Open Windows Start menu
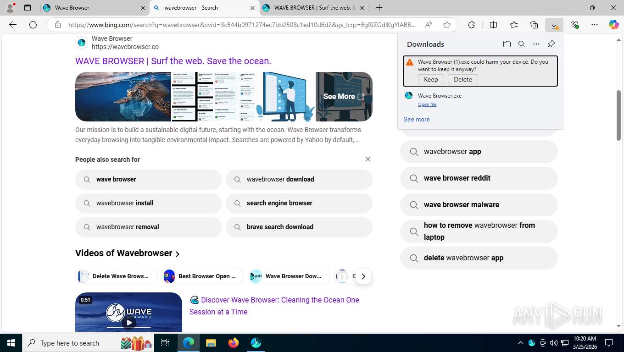The height and width of the screenshot is (352, 624). tap(11, 343)
